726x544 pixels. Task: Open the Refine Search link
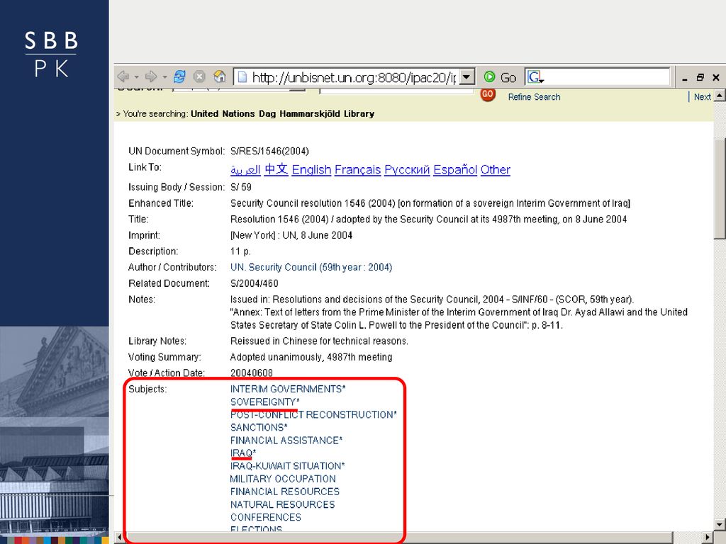coord(534,97)
